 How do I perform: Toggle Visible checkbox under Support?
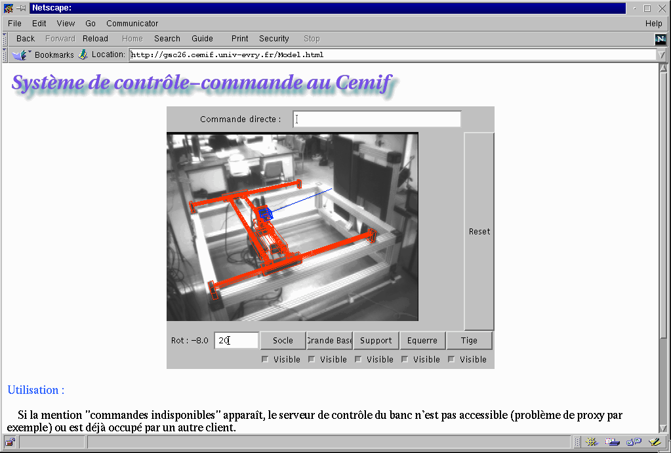pos(358,359)
